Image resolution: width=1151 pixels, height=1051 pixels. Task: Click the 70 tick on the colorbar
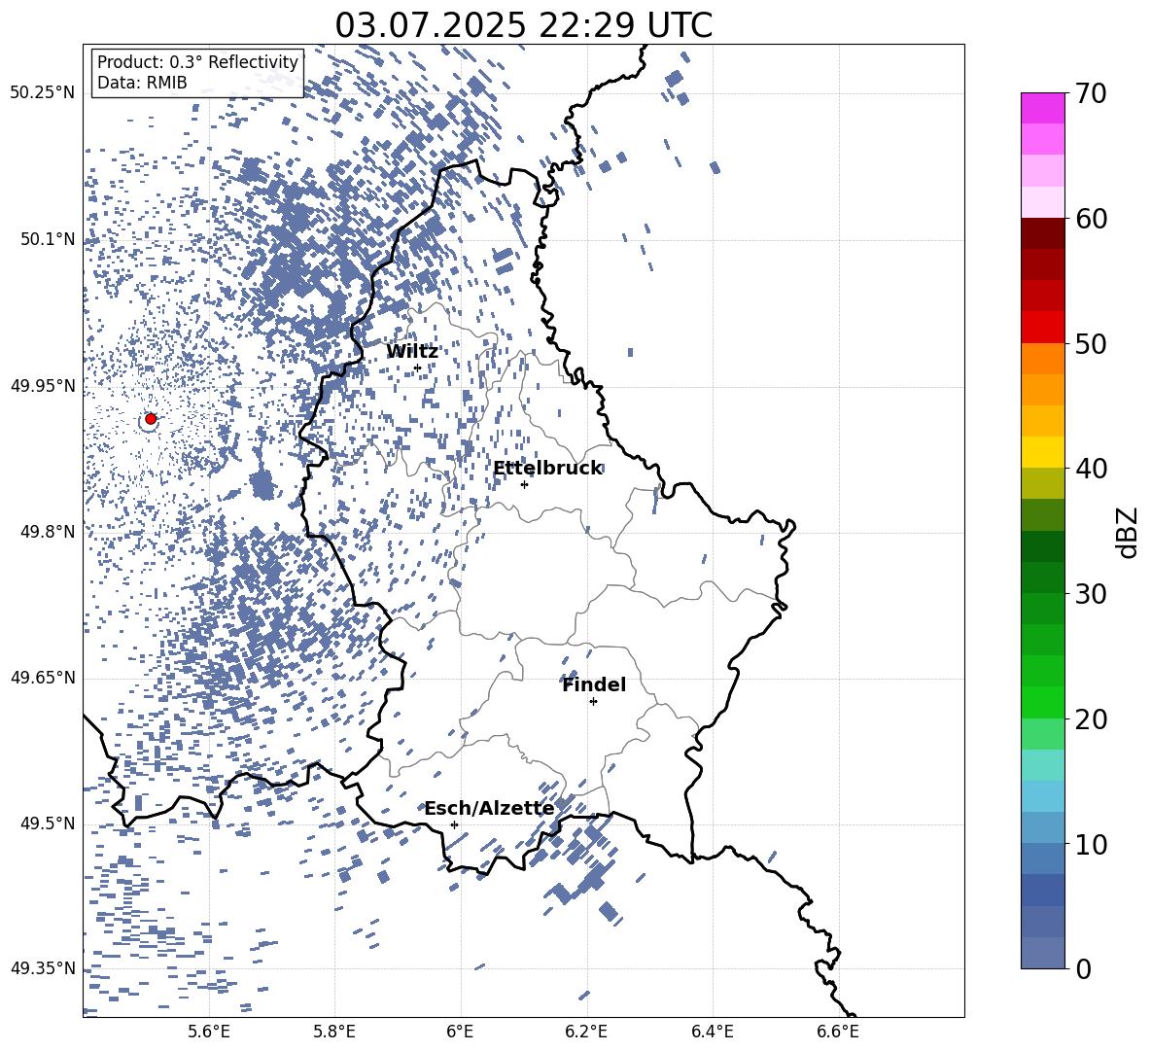click(1090, 93)
